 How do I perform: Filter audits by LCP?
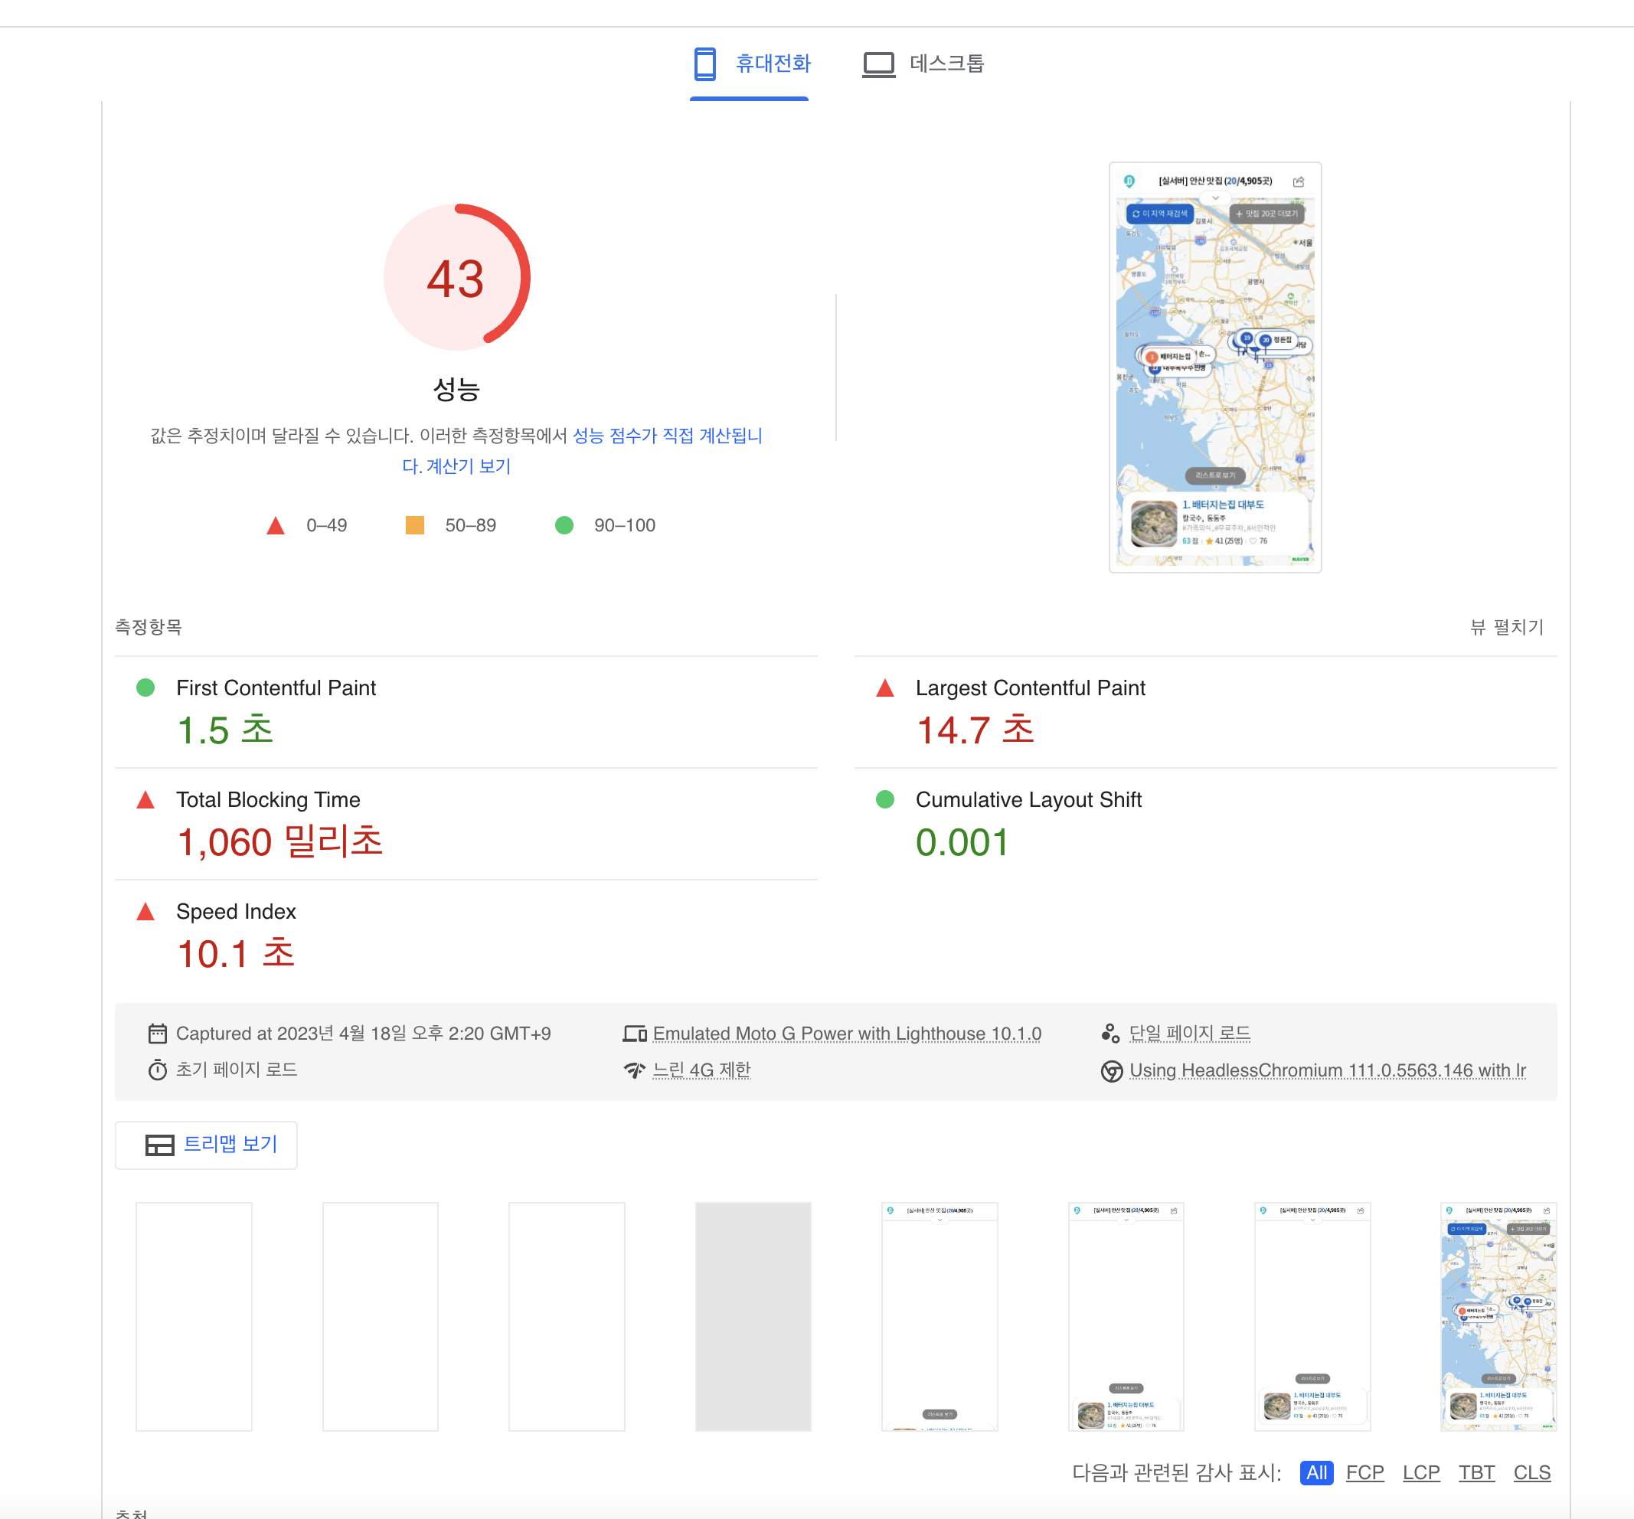point(1420,1472)
